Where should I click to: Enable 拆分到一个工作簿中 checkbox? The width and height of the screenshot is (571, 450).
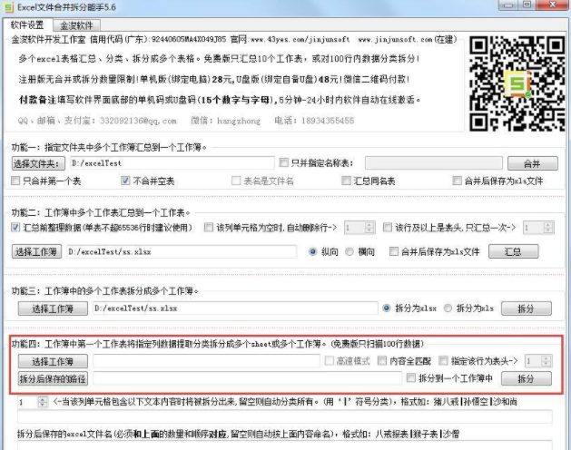[x=410, y=378]
